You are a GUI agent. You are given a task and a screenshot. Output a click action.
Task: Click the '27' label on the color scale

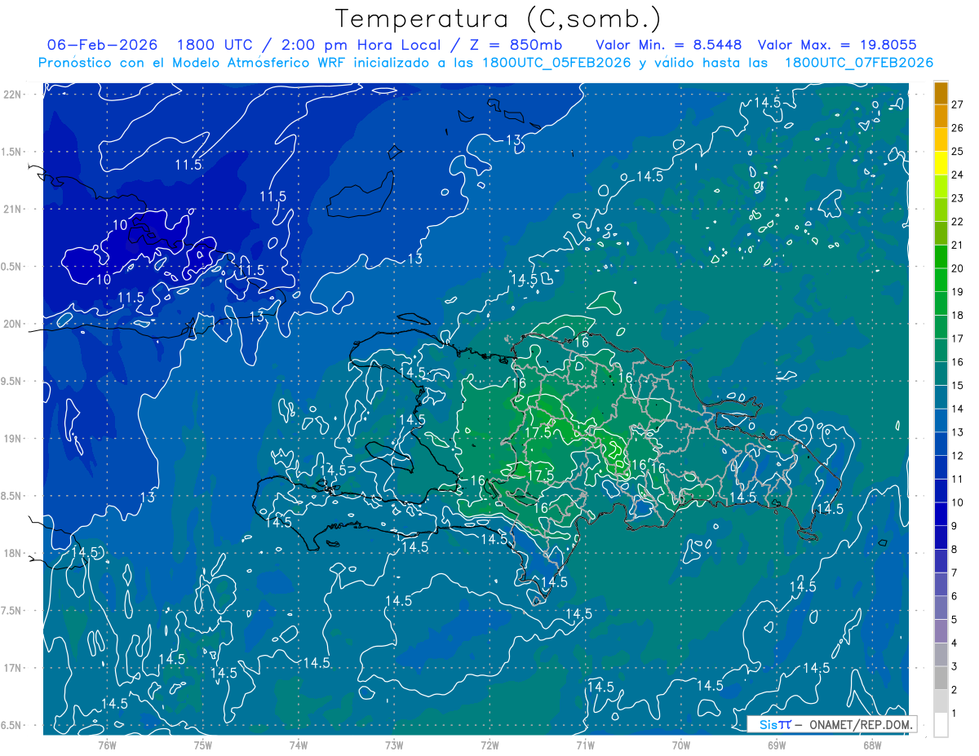coord(958,104)
